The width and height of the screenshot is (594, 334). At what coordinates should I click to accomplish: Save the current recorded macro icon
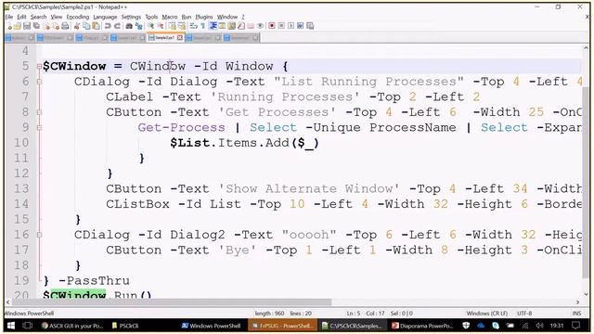click(310, 26)
